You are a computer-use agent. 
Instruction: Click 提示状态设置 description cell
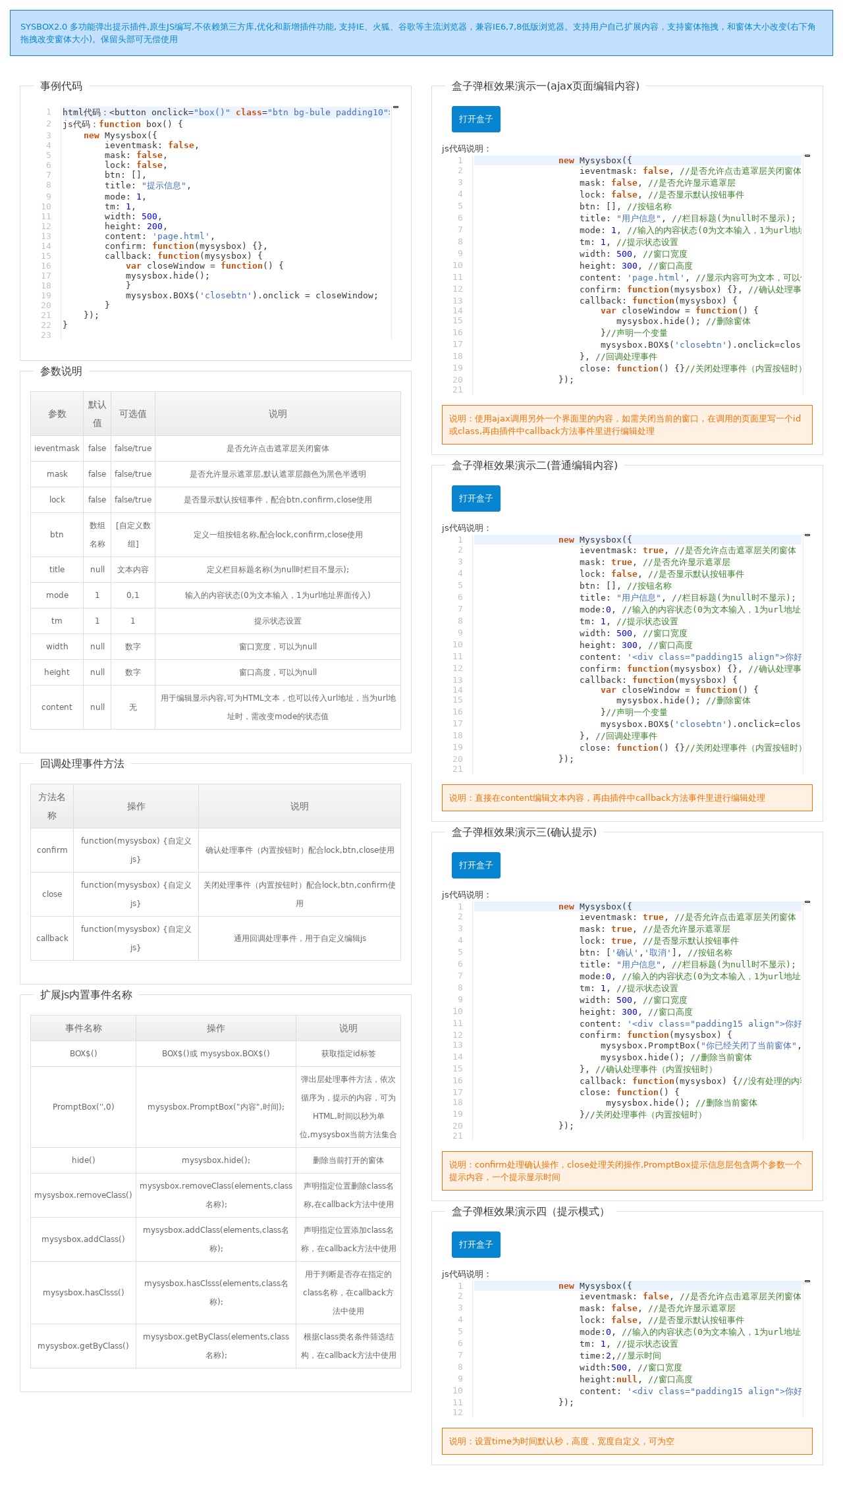pyautogui.click(x=278, y=621)
